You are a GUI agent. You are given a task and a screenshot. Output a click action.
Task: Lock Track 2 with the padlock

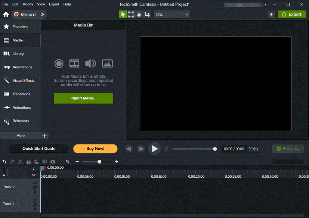tap(35, 192)
